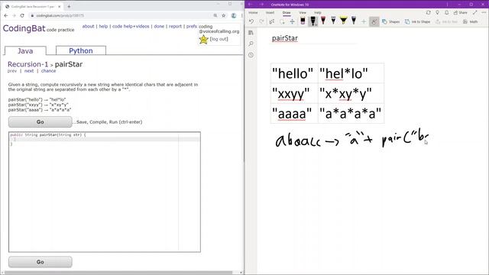Screen dimensions: 489x275
Task: Select the active black pen in OneNote
Action: pos(313,21)
